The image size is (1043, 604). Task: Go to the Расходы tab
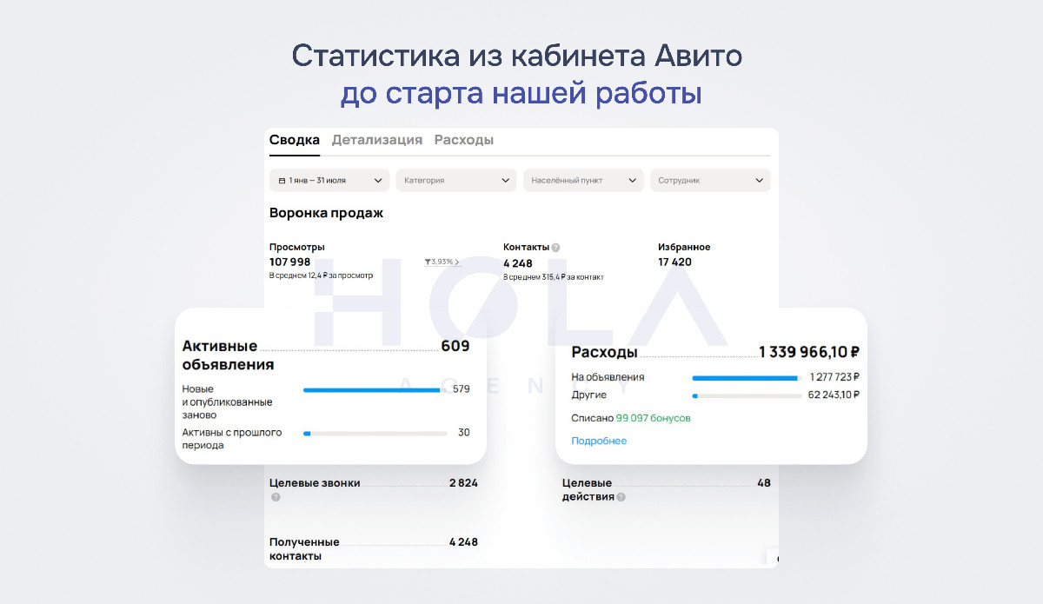pos(464,140)
